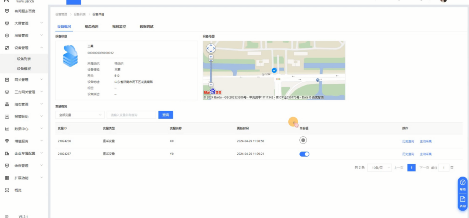
Task: Open the 全部变量 filter dropdown
Action: (80, 115)
